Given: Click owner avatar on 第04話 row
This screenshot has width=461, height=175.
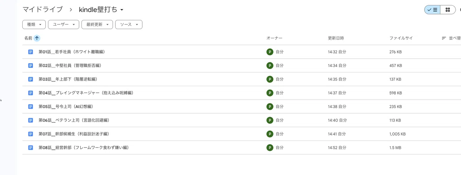Looking at the screenshot, I should [x=270, y=93].
